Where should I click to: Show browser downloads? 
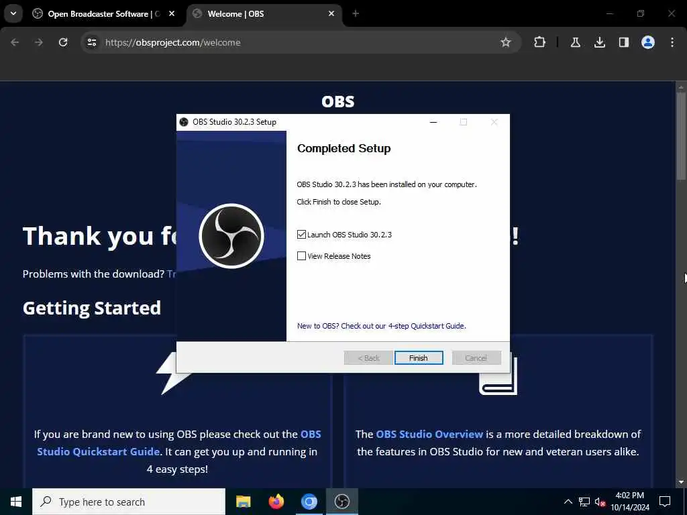(x=599, y=42)
